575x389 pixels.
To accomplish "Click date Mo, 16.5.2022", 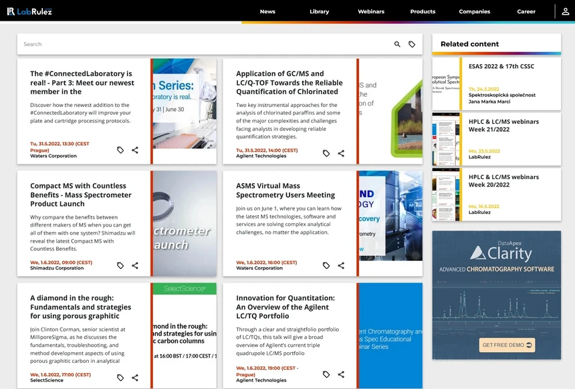I will (x=483, y=207).
